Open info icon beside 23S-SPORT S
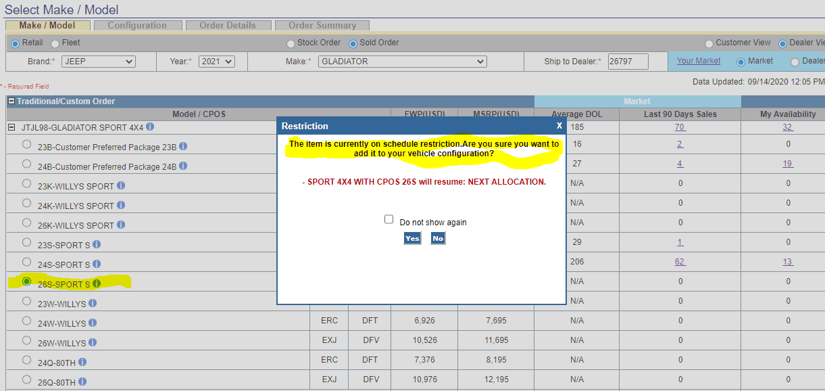Screen dimensions: 825x391 pyautogui.click(x=97, y=244)
